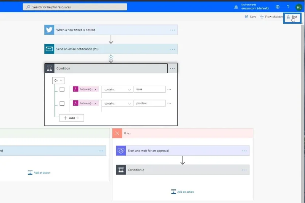Open the Or operator dropdown

[58, 81]
